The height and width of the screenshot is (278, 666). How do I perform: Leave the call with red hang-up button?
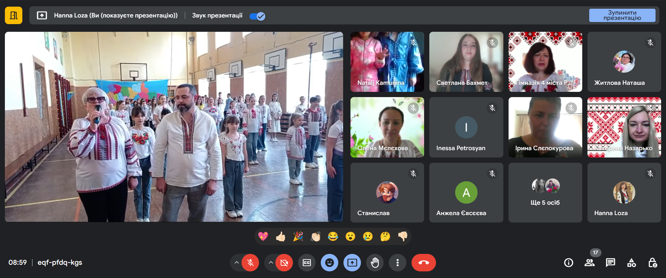point(424,263)
